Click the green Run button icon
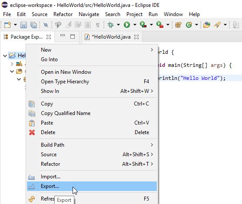The width and height of the screenshot is (242, 204). tap(127, 25)
